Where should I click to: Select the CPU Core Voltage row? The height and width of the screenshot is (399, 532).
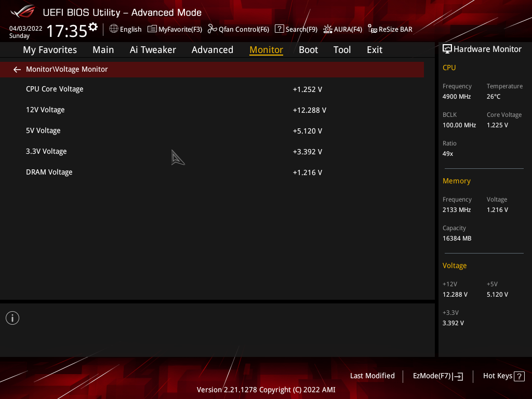point(212,89)
